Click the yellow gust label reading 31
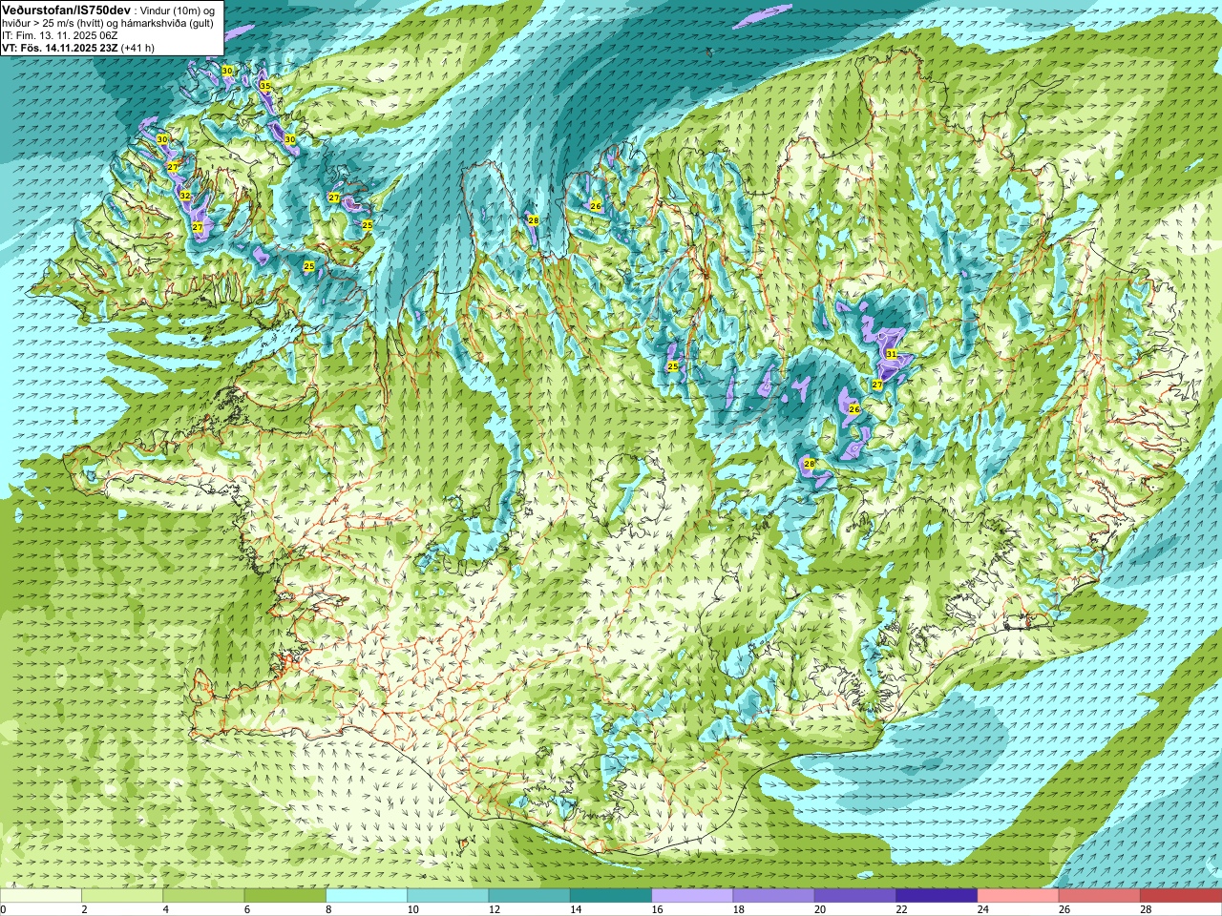 pyautogui.click(x=891, y=354)
